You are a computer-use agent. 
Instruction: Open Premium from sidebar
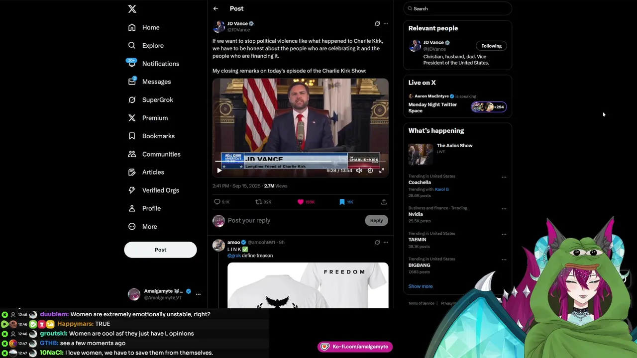tap(148, 118)
